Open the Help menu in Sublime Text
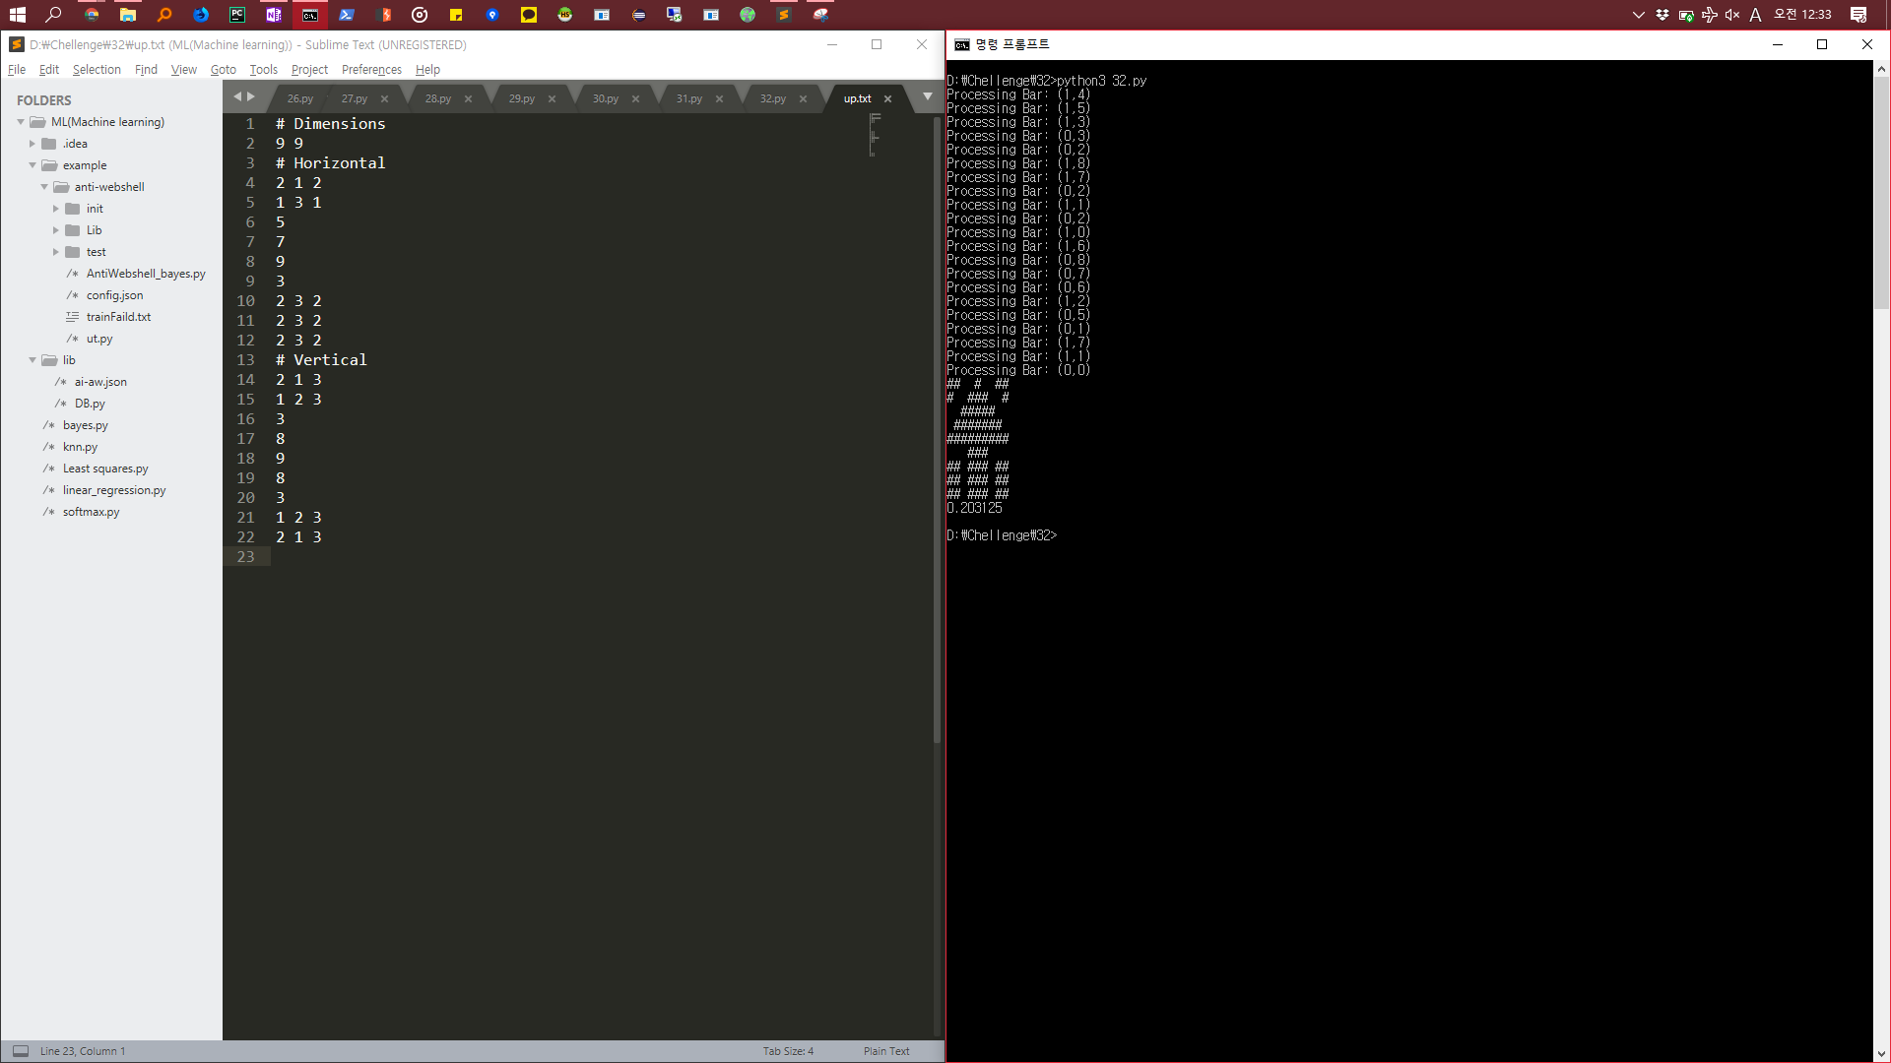 (x=427, y=70)
